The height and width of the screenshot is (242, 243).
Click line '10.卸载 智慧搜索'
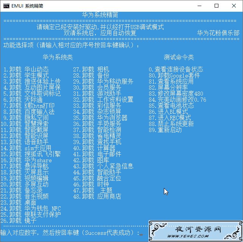25,124
